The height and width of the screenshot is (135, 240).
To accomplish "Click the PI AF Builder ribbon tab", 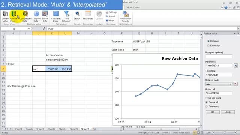I will pyautogui.click(x=133, y=7).
